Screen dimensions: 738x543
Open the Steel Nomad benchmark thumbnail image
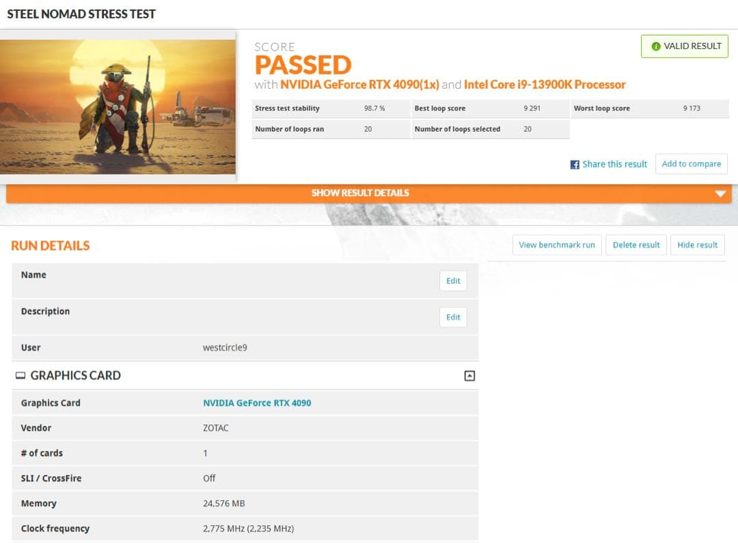point(118,106)
